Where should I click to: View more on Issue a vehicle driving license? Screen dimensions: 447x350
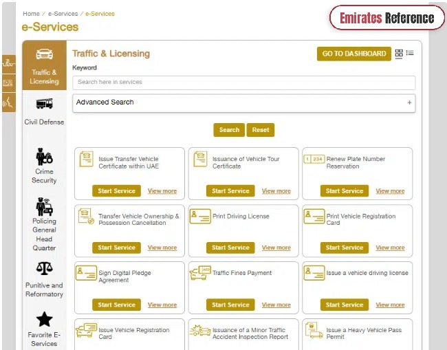pyautogui.click(x=391, y=305)
